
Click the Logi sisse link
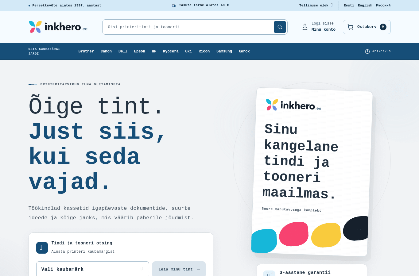pos(323,24)
